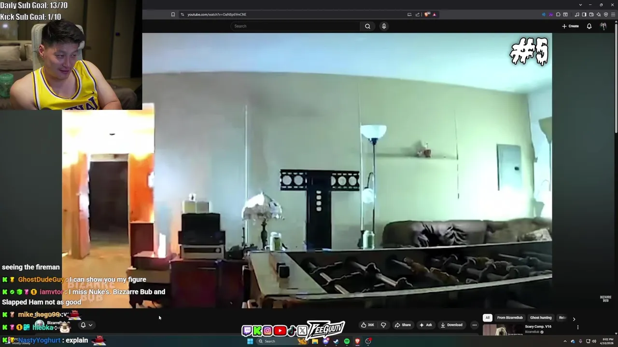618x347 pixels.
Task: Click the Brave Rewards triangle icon
Action: [x=434, y=14]
